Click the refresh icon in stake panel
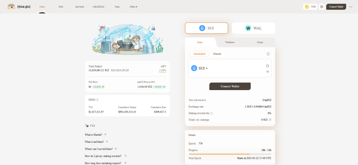Screen dimensions: 358x165 (x=268, y=54)
